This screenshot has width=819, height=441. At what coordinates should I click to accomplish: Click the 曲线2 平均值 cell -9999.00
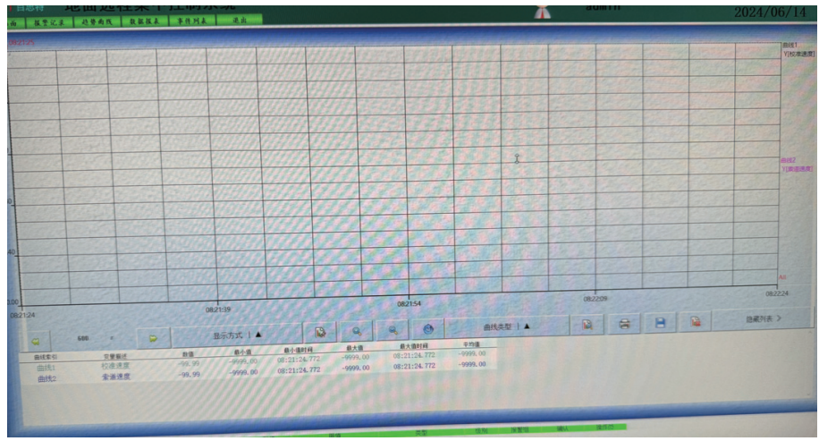tap(472, 364)
